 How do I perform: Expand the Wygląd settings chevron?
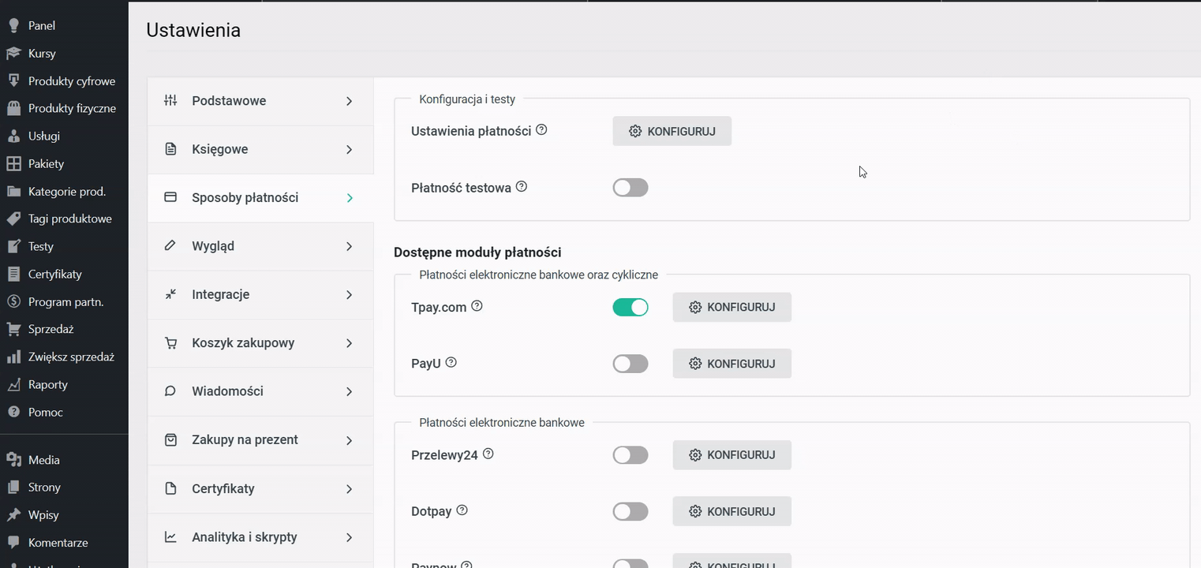[x=350, y=246]
